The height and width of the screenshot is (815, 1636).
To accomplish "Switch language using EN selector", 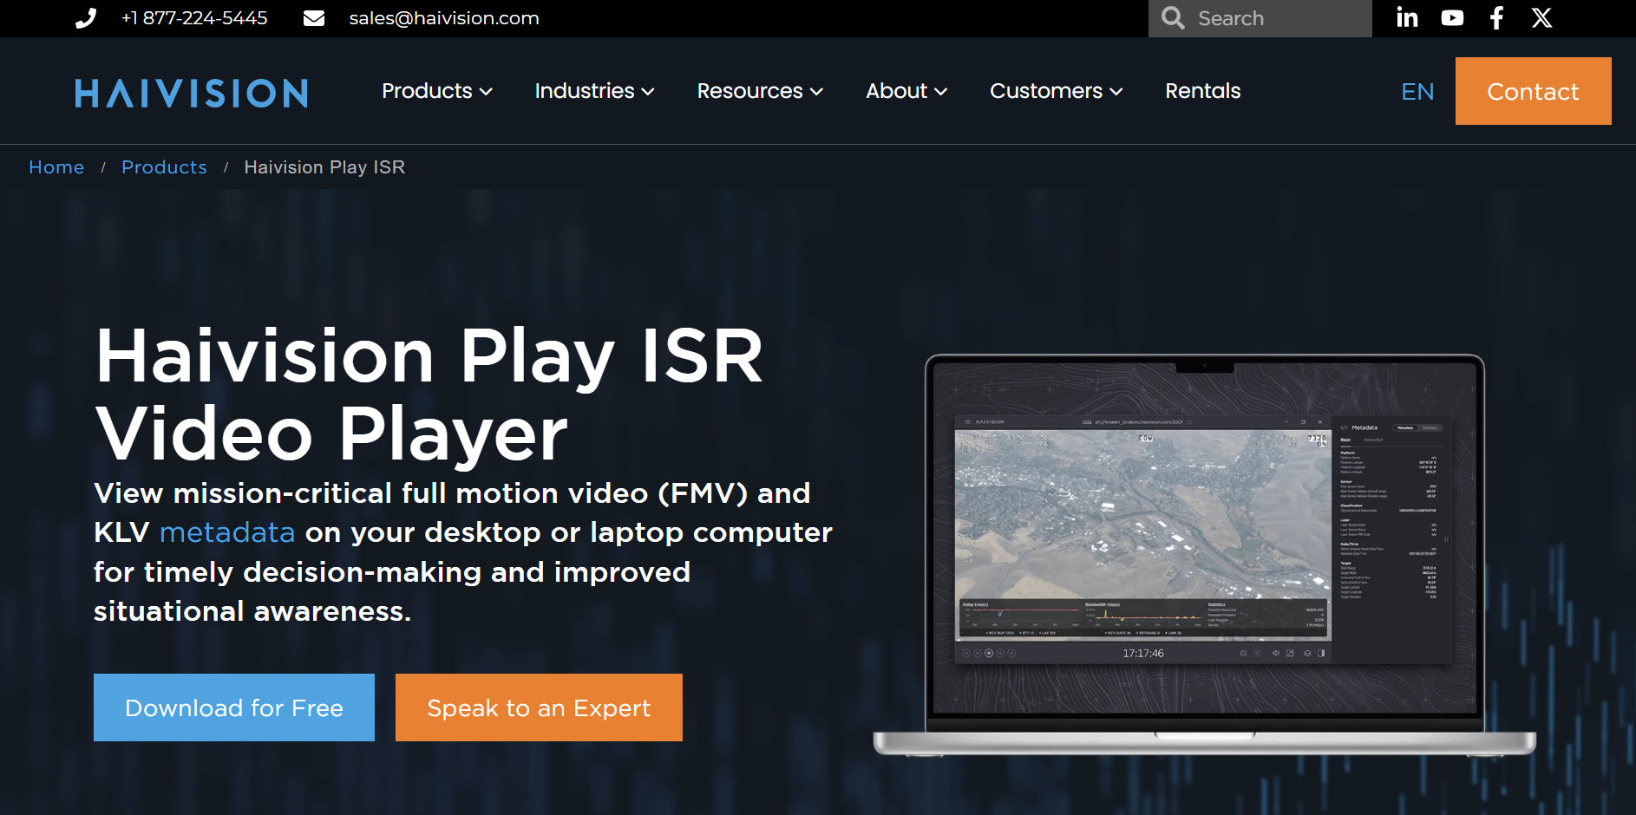I will pos(1417,92).
